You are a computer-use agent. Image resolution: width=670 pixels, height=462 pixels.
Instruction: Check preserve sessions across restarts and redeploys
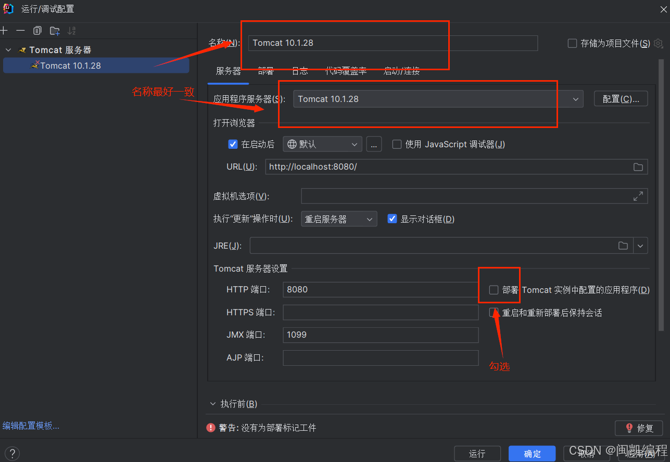pos(494,312)
